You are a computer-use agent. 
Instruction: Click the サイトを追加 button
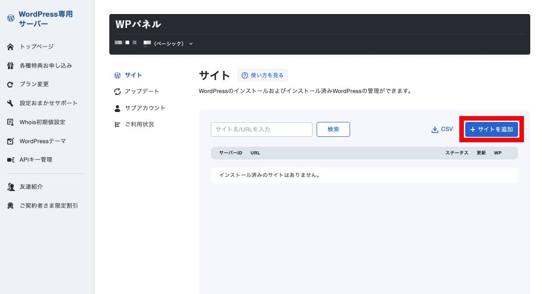[491, 129]
